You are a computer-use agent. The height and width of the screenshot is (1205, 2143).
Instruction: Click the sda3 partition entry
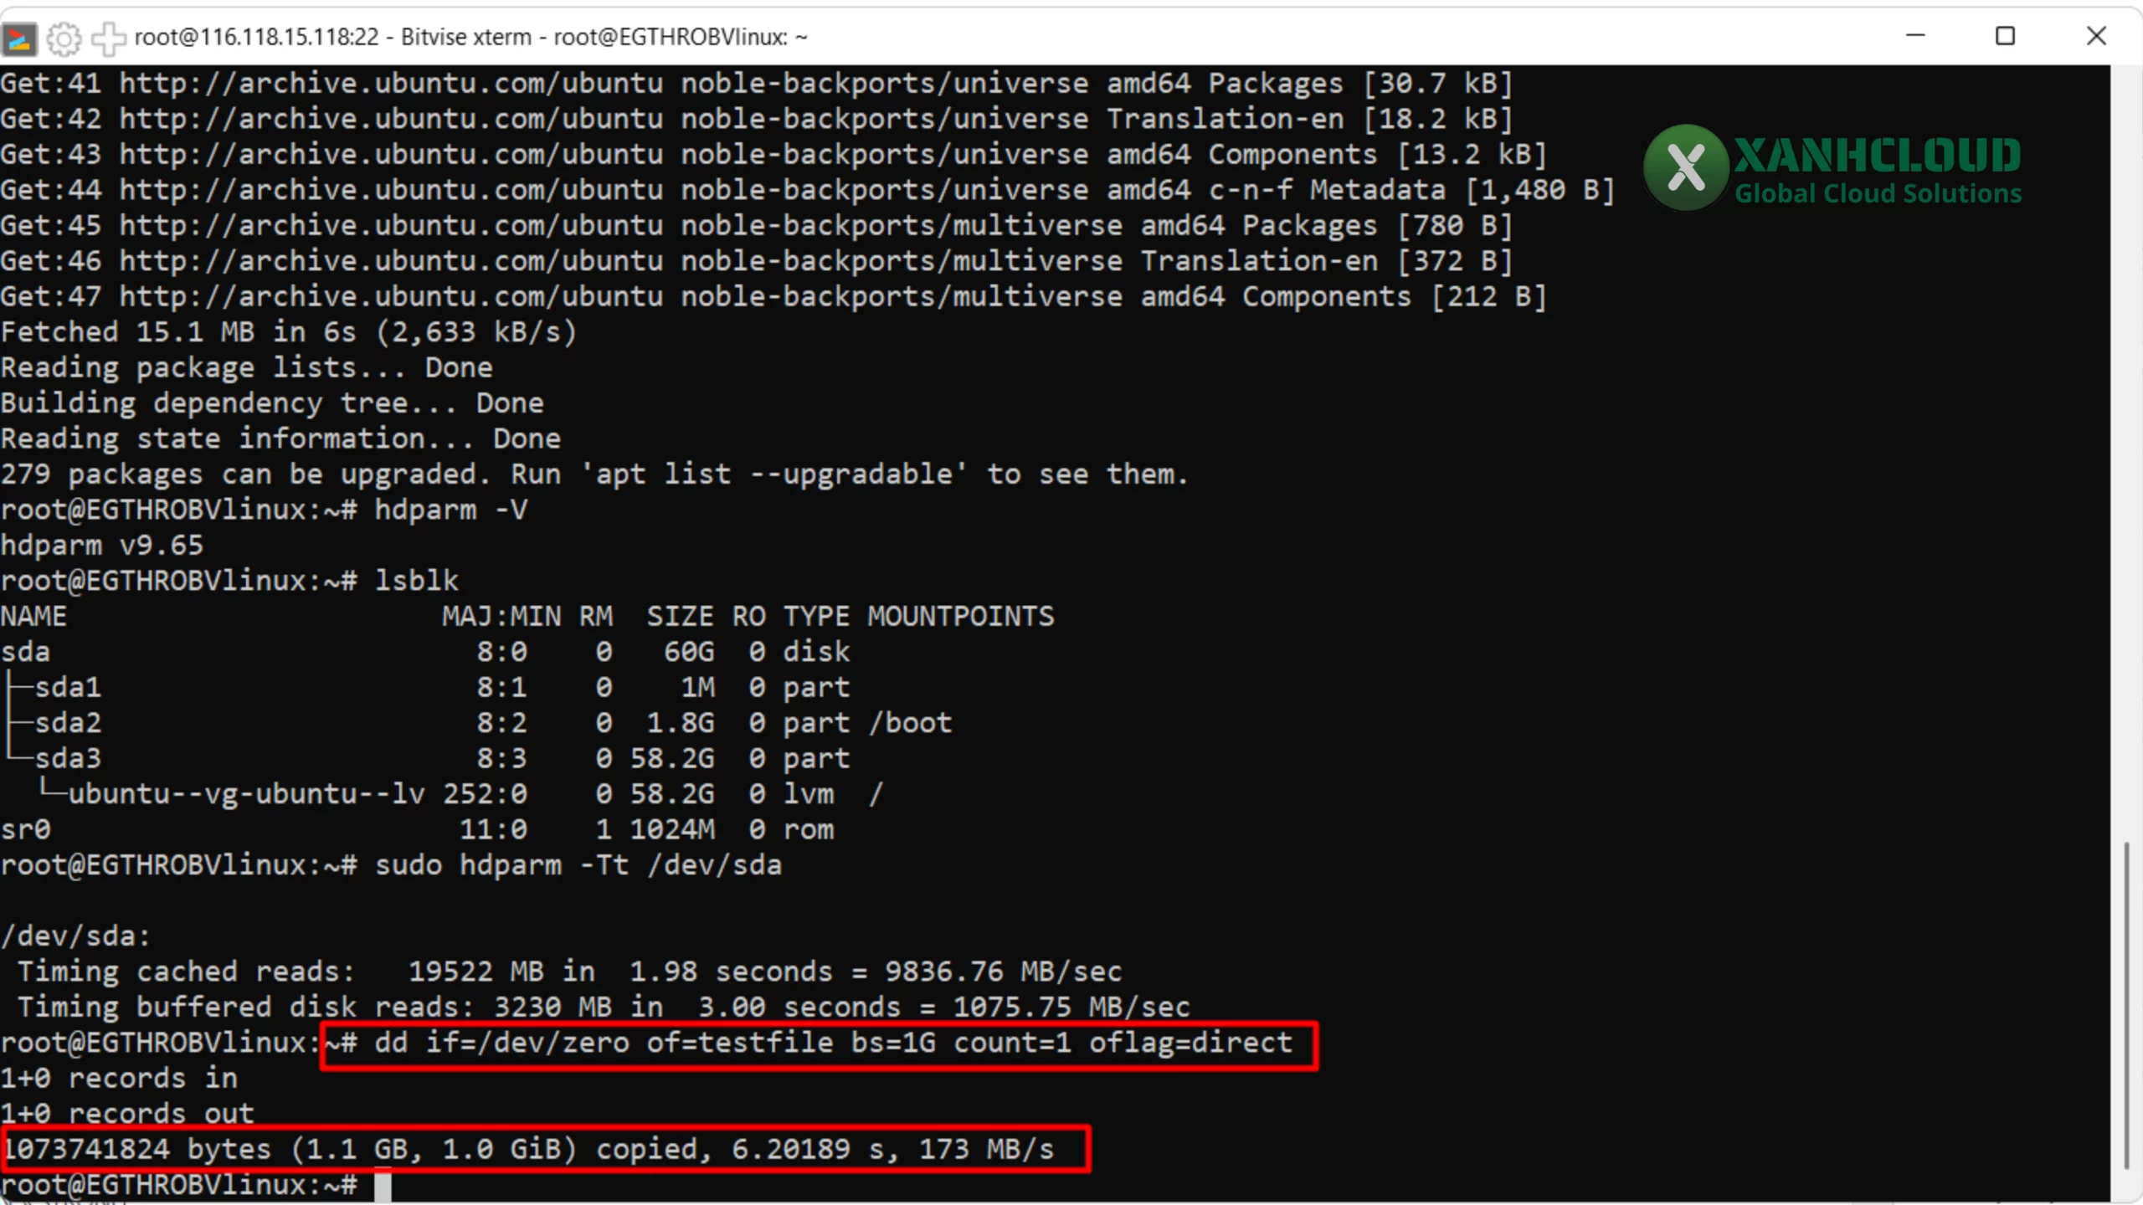[67, 758]
